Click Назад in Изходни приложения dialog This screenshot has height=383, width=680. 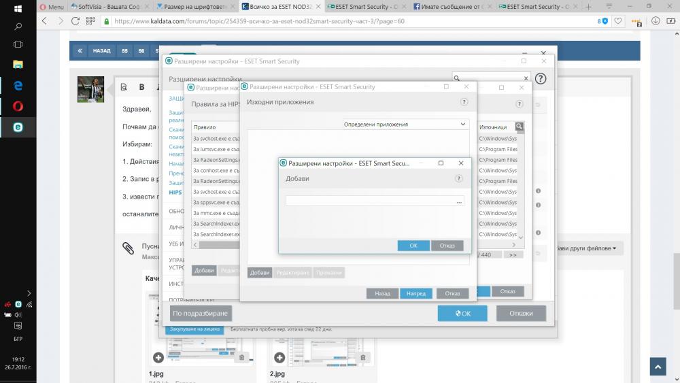pyautogui.click(x=382, y=294)
